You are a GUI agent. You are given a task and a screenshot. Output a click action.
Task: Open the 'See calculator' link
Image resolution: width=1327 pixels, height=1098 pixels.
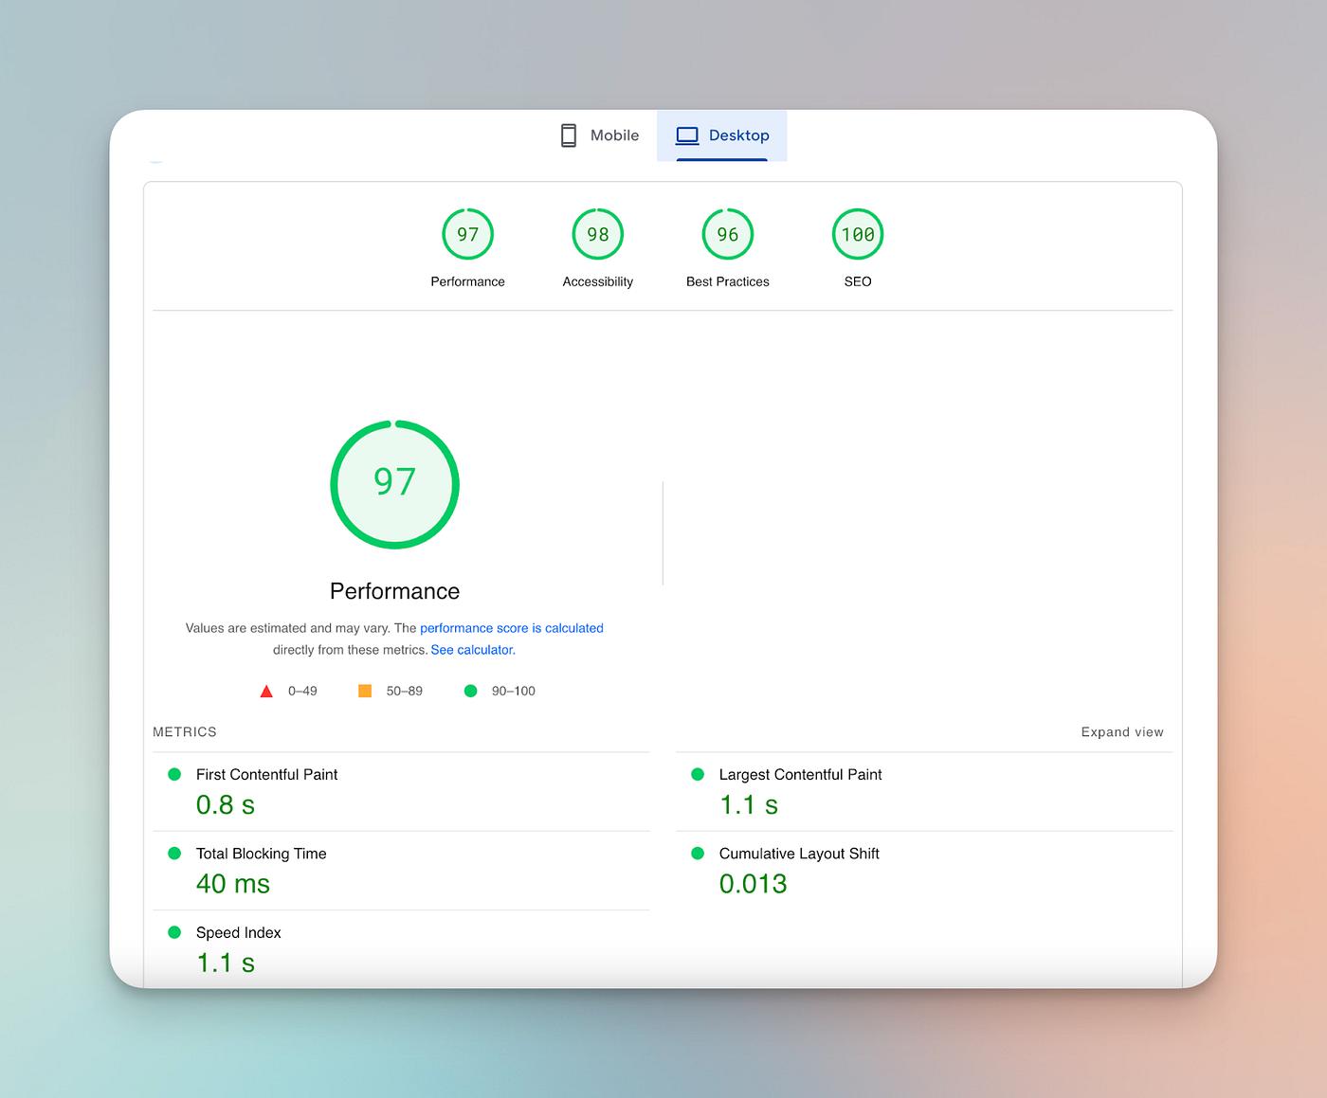(472, 650)
